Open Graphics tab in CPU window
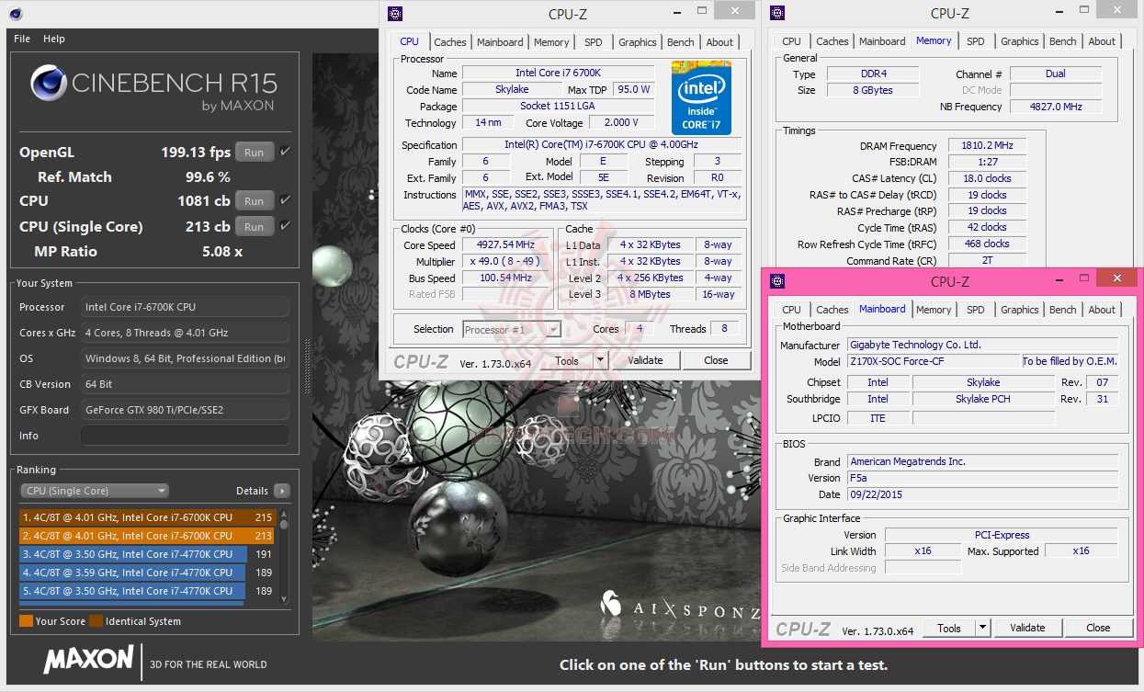1144x692 pixels. [x=638, y=42]
